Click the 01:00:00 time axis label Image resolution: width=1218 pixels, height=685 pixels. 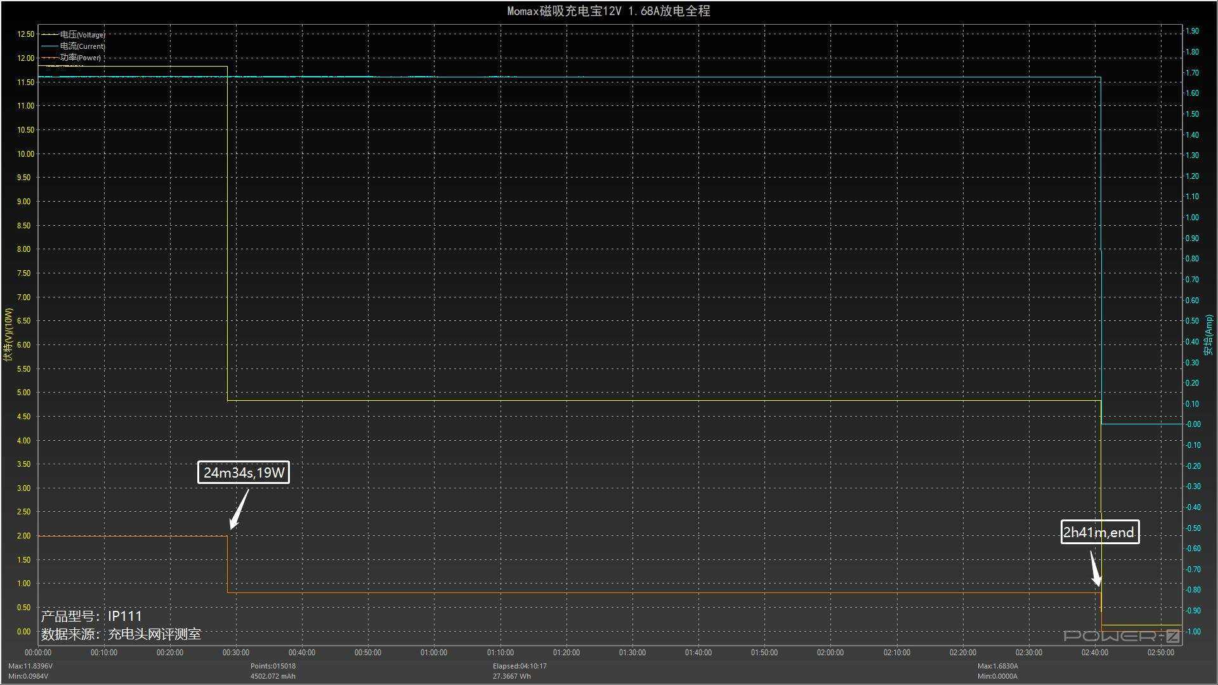pos(434,652)
